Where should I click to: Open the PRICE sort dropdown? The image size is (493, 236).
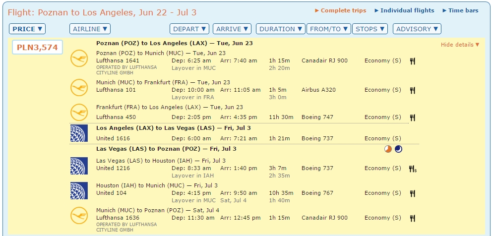[x=27, y=29]
